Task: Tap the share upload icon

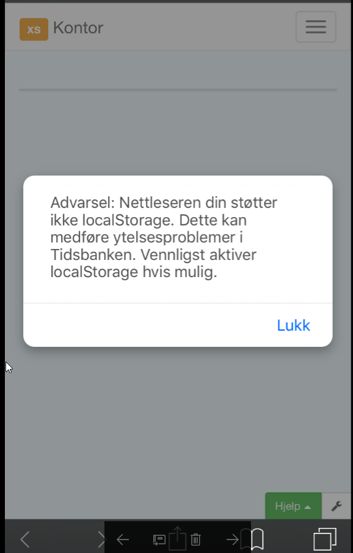Action: [x=177, y=538]
